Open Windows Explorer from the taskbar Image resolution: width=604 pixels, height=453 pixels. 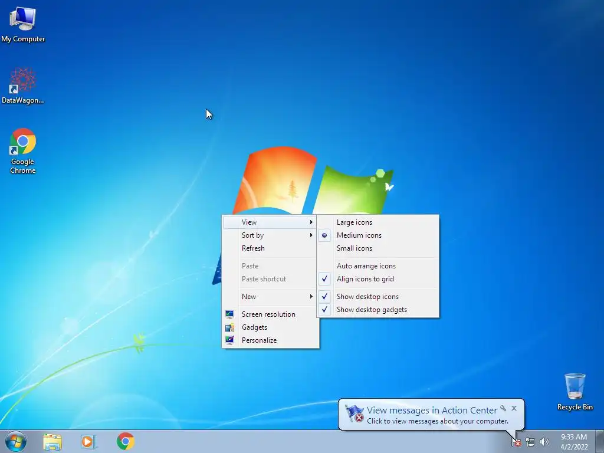click(52, 442)
